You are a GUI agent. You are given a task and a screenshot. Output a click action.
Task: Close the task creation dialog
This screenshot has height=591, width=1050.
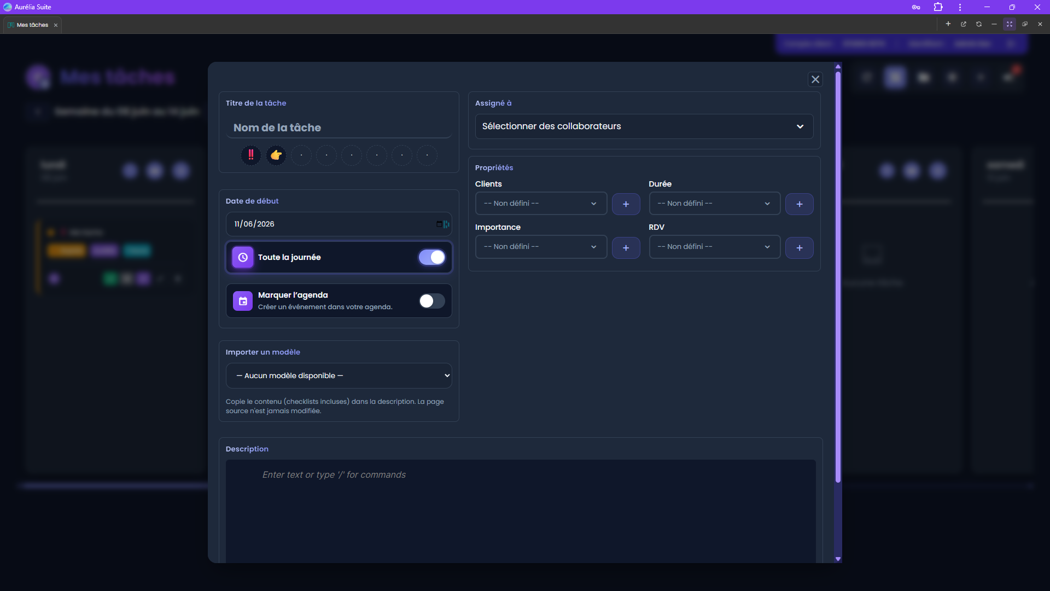815,79
